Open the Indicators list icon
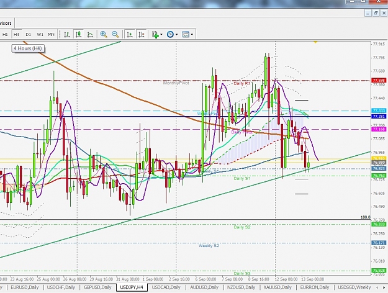Image resolution: width=388 pixels, height=293 pixels. coord(156,34)
